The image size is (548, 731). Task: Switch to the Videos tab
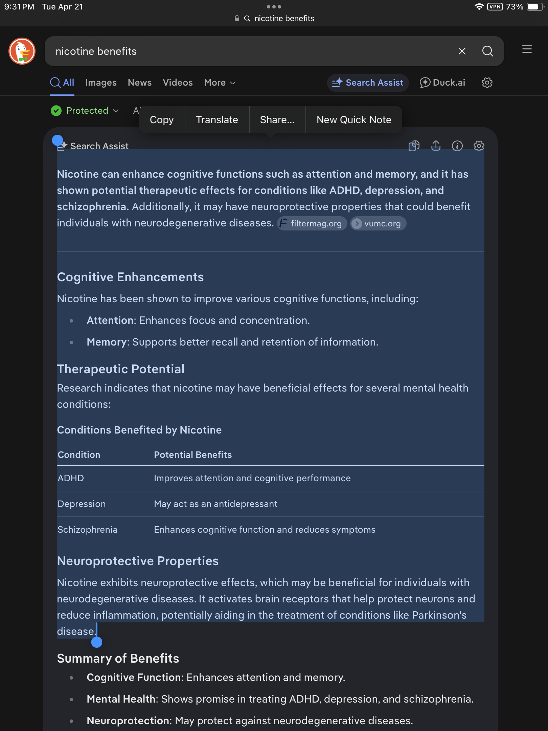click(178, 83)
